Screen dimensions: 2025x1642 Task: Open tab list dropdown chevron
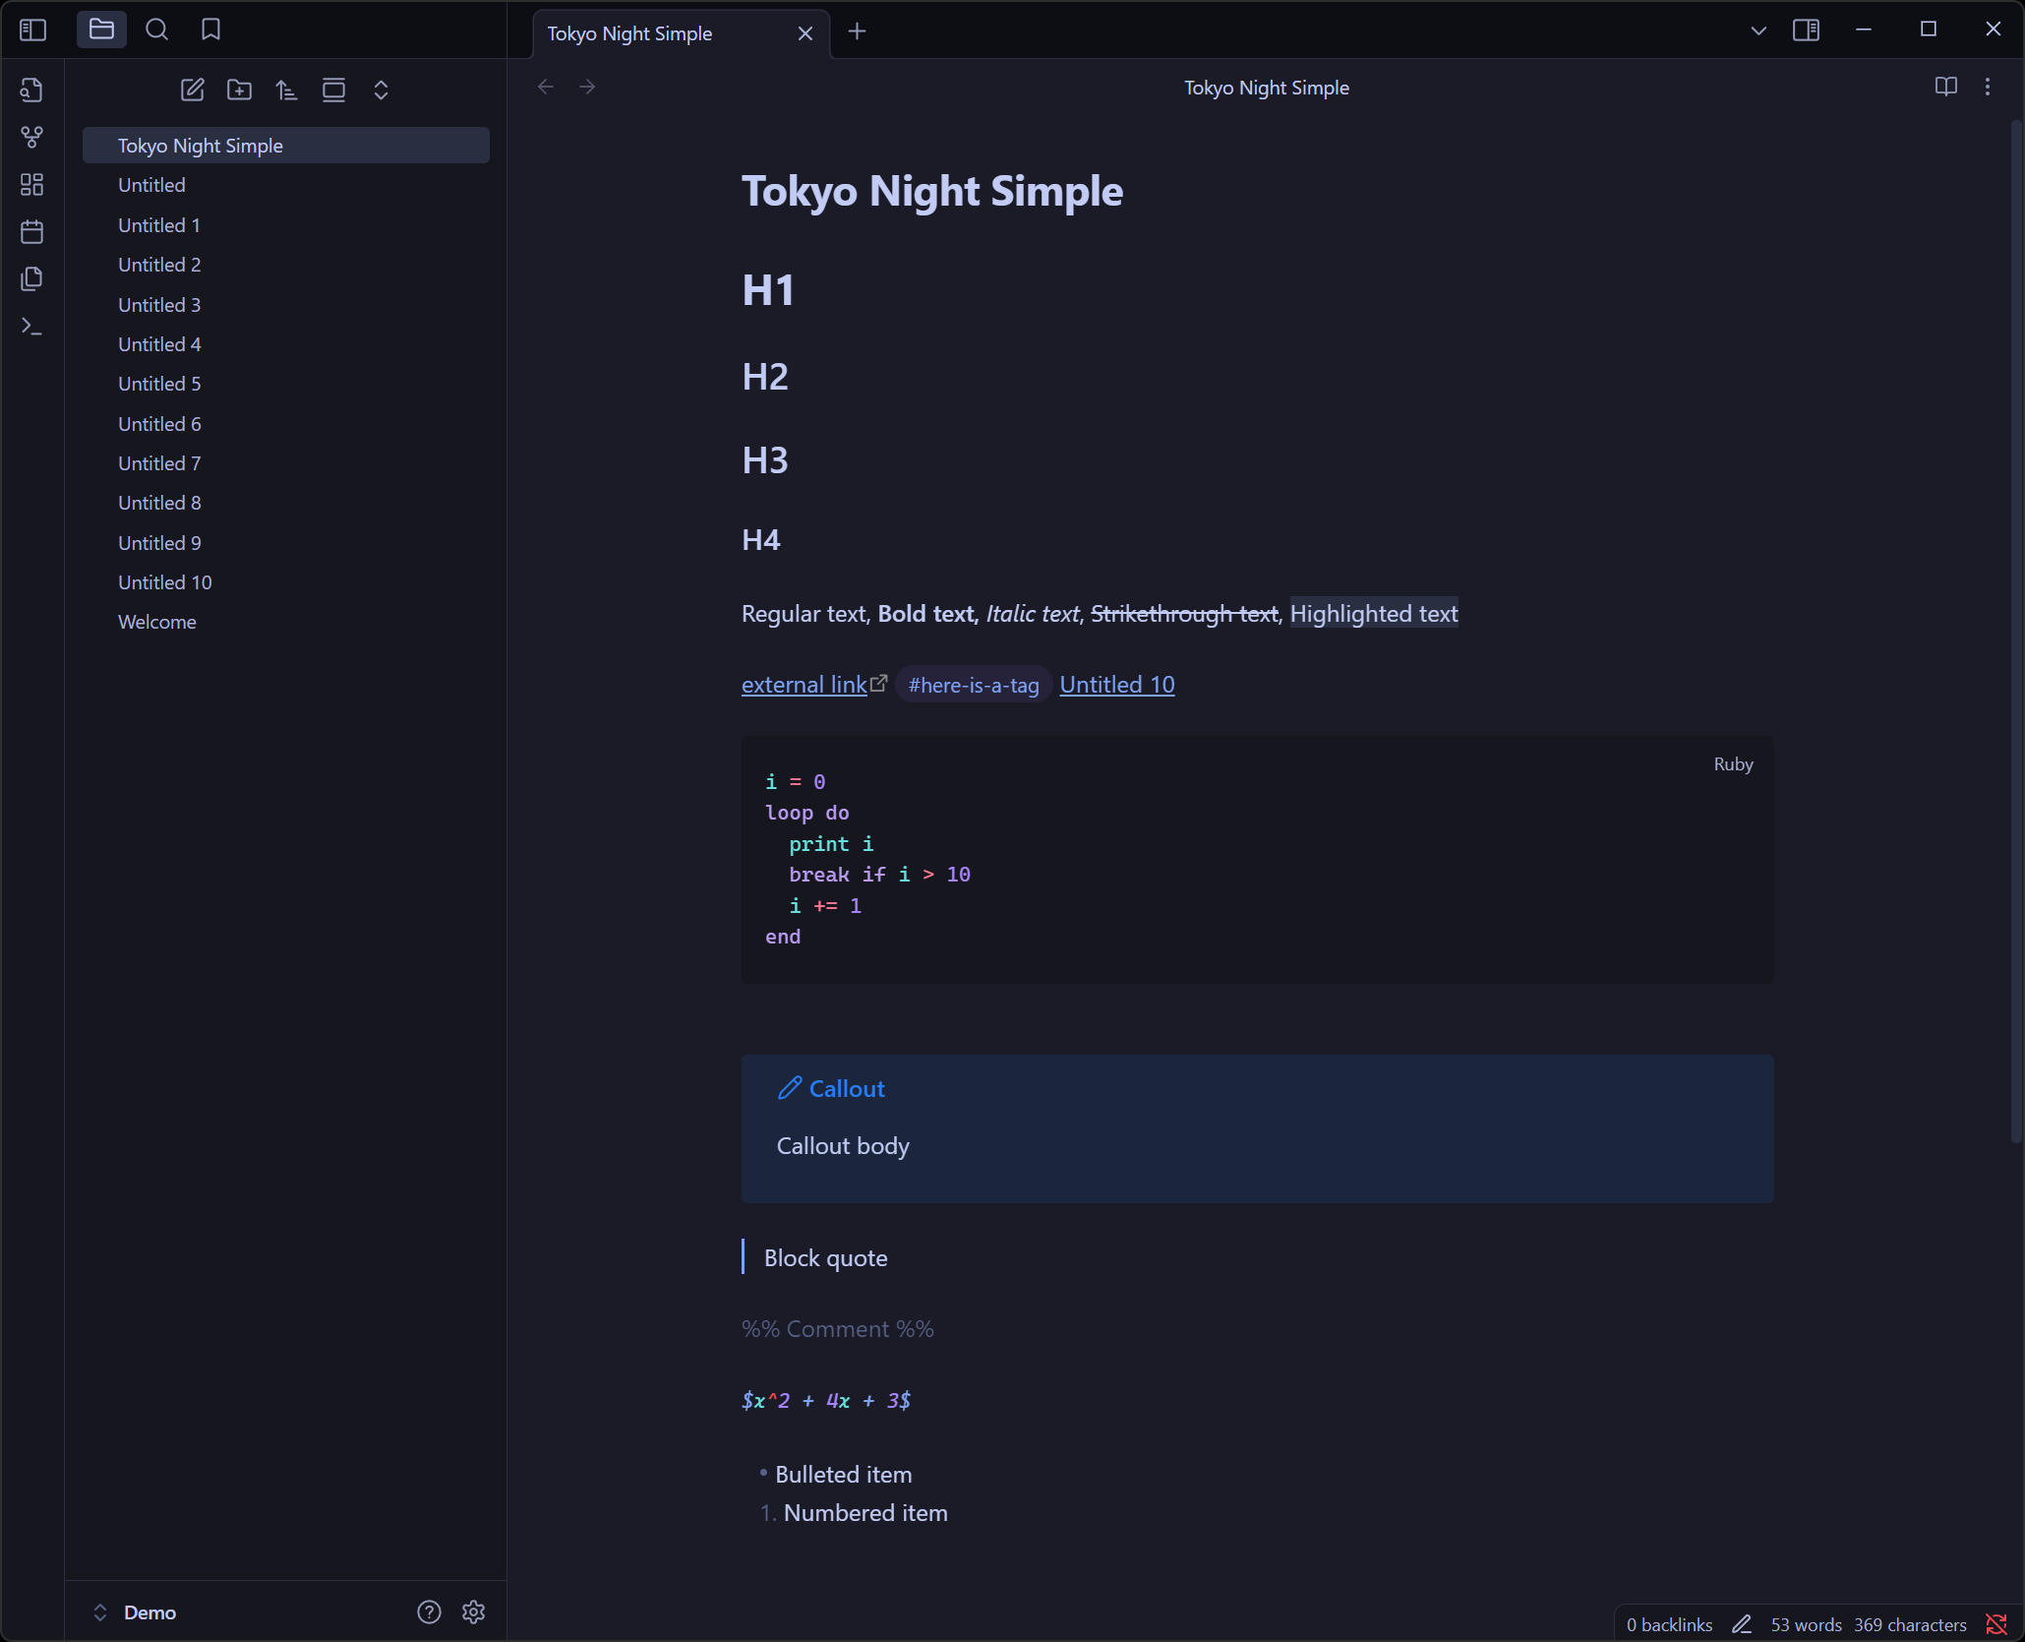(x=1758, y=30)
